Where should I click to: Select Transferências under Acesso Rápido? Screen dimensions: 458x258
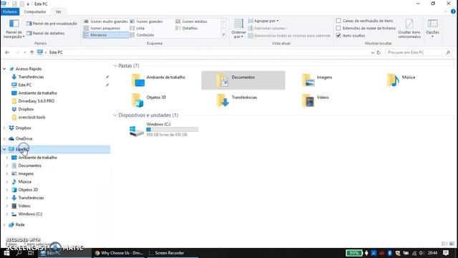(31, 77)
